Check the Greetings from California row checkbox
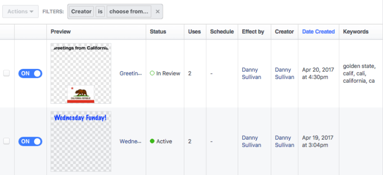 pyautogui.click(x=6, y=73)
